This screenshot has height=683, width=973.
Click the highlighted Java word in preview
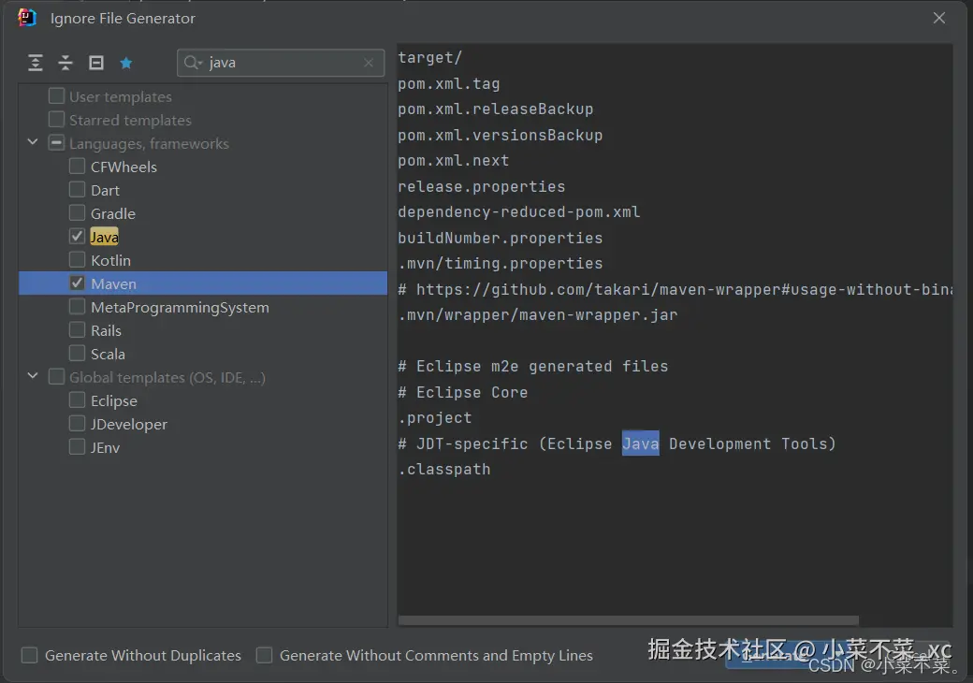(x=640, y=443)
